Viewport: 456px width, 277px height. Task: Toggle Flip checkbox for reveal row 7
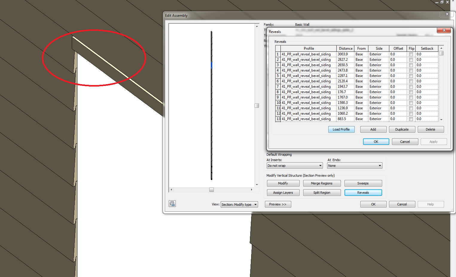coord(411,87)
